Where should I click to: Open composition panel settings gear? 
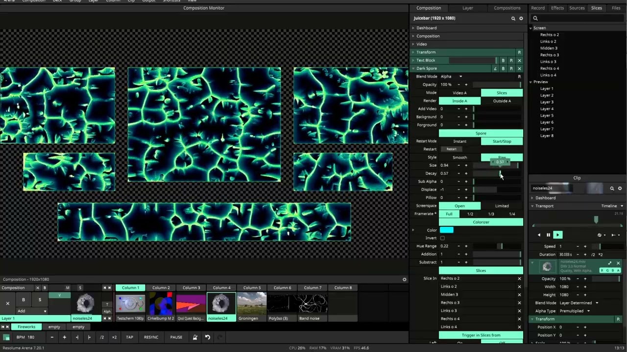(521, 19)
